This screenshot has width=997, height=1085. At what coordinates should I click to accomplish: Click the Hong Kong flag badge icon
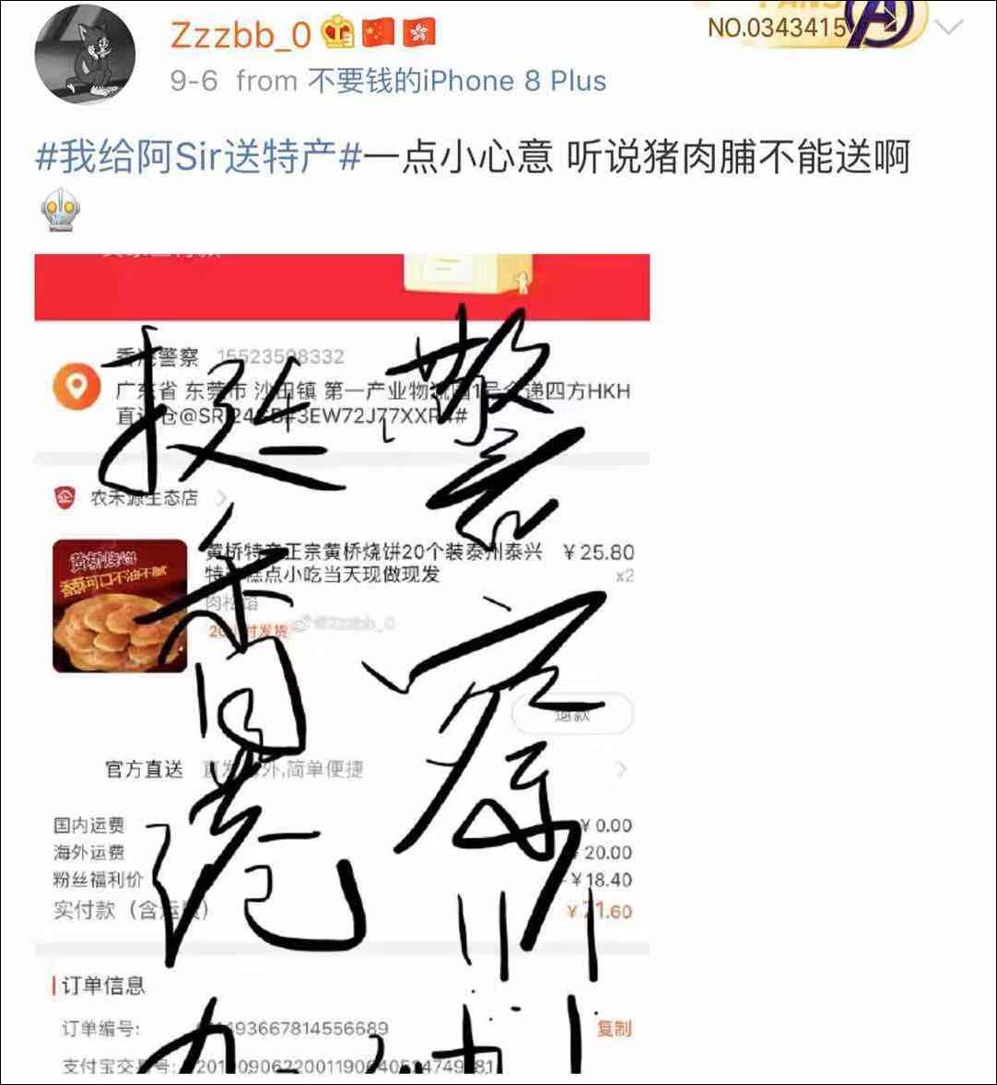tap(418, 32)
